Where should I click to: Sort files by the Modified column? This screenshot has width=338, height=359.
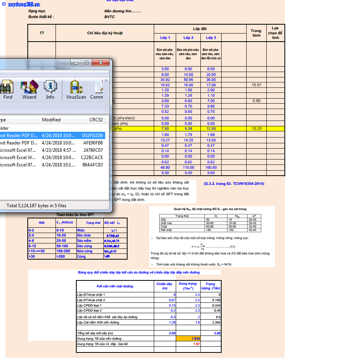pyautogui.click(x=59, y=120)
